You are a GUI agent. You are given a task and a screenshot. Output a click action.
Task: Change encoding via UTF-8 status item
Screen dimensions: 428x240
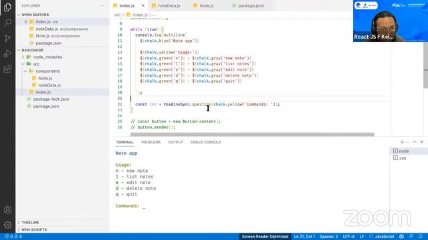point(348,237)
